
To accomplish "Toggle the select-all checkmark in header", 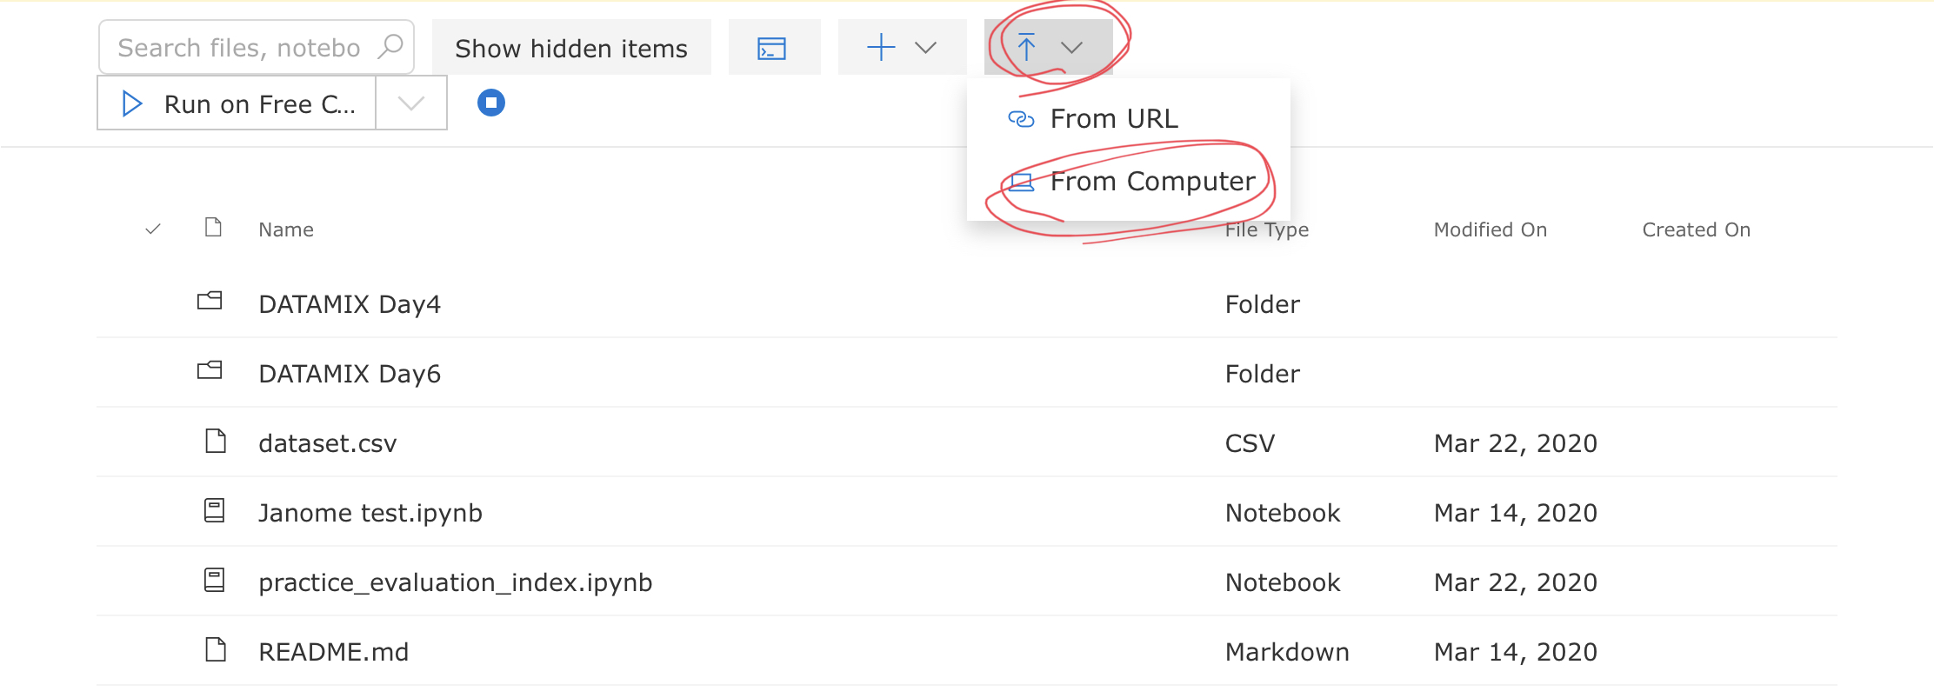I will (153, 229).
